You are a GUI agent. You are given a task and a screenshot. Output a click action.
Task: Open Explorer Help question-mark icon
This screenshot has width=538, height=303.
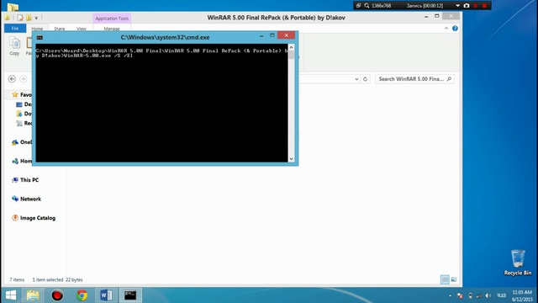tap(455, 29)
